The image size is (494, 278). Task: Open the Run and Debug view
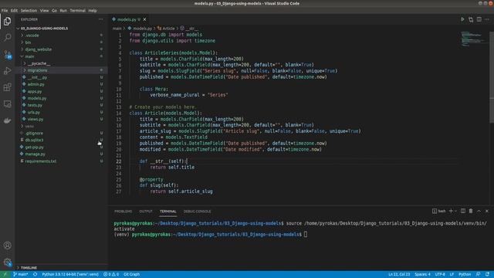7,71
